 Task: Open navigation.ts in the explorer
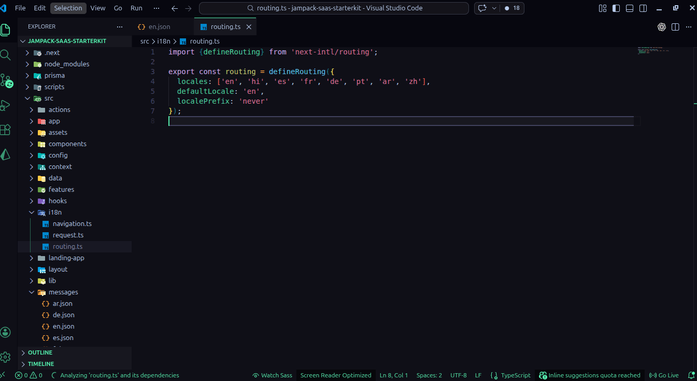coord(75,224)
